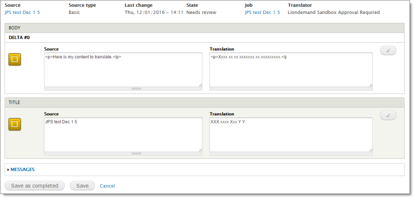The height and width of the screenshot is (198, 414).
Task: Grab the resize bar under Body Translation field
Action: pyautogui.click(x=291, y=89)
